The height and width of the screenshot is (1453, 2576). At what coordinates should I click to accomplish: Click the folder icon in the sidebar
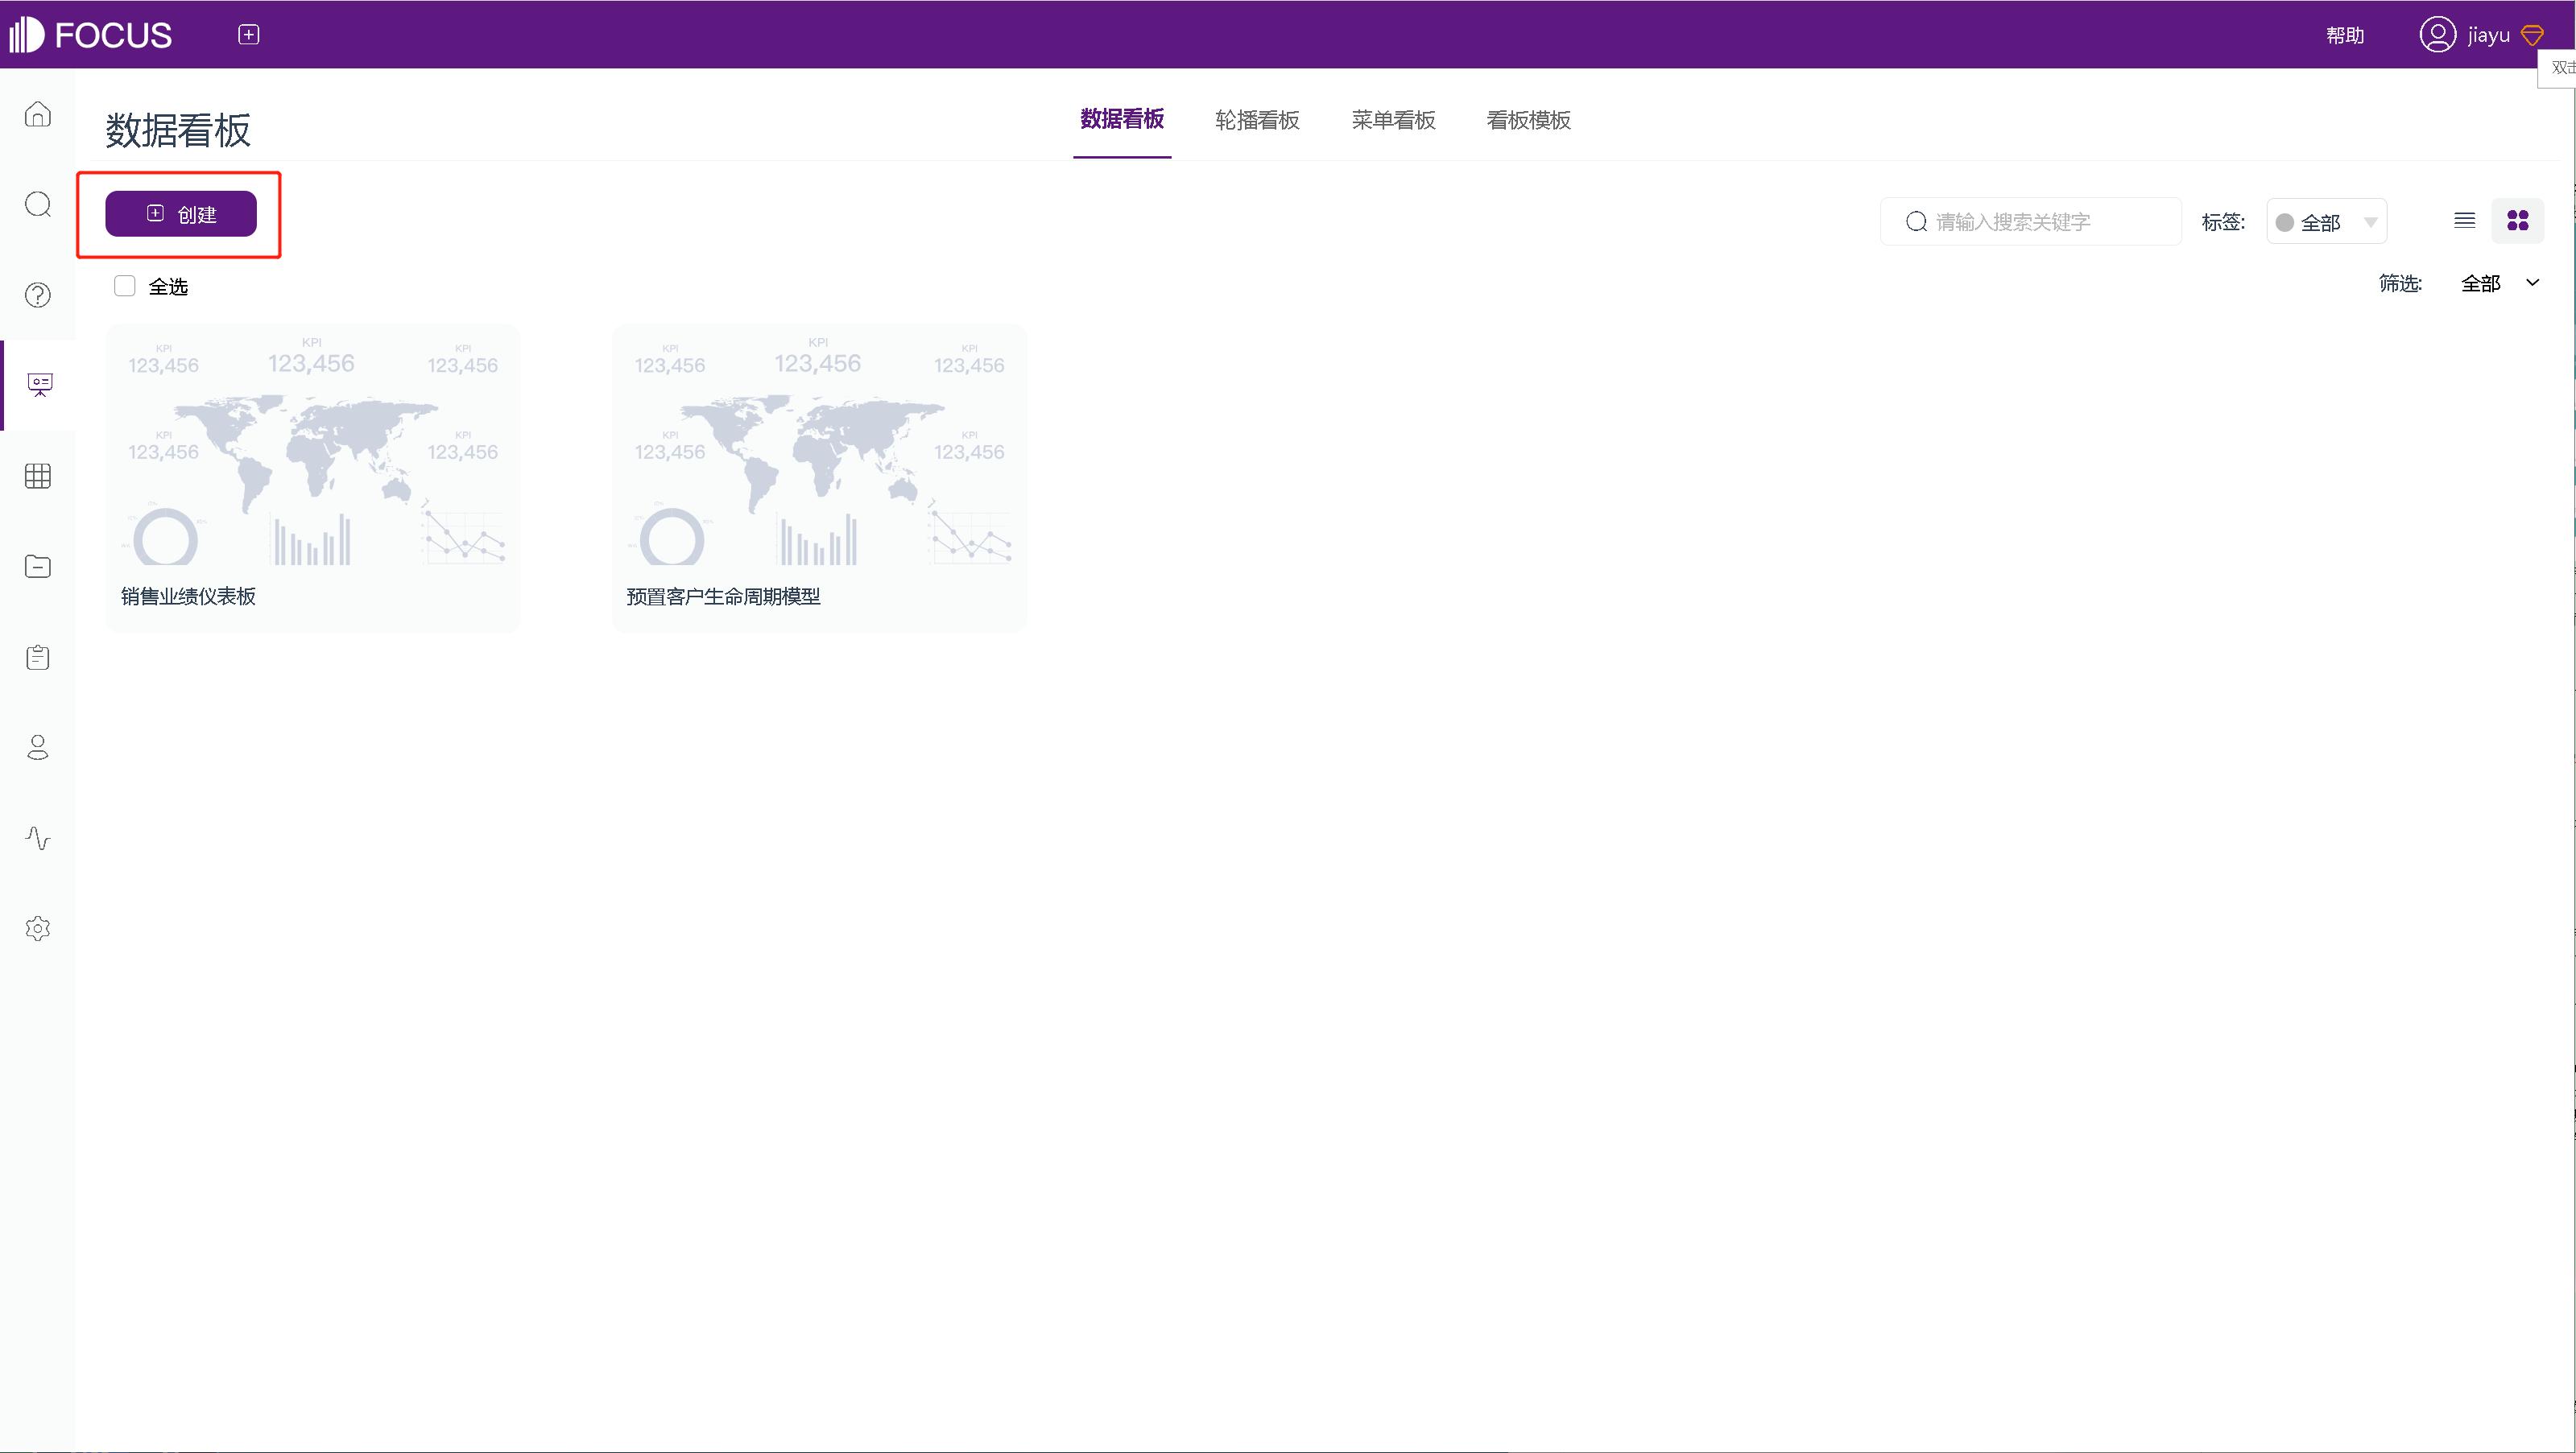pos(37,566)
